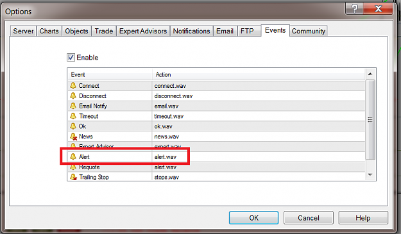Open the Objects tab
This screenshot has height=234, width=401.
click(76, 31)
